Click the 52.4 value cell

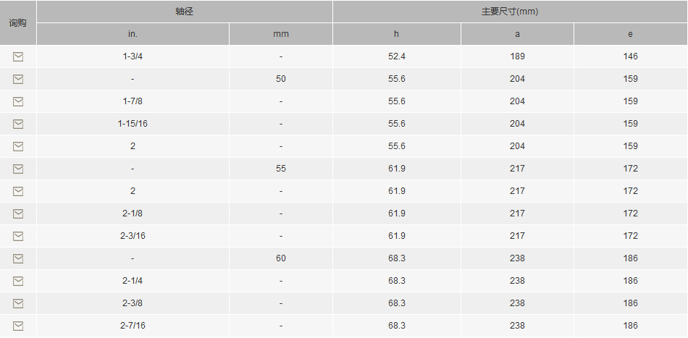pyautogui.click(x=397, y=56)
